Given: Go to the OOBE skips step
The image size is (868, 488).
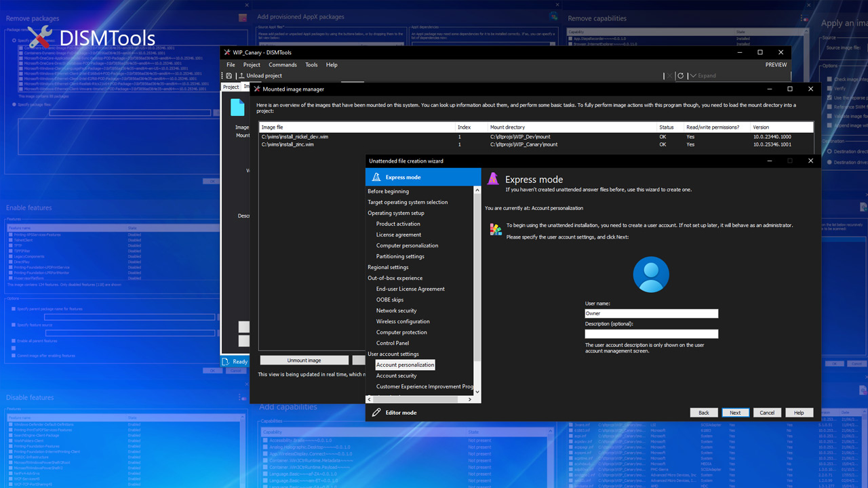Looking at the screenshot, I should point(390,300).
